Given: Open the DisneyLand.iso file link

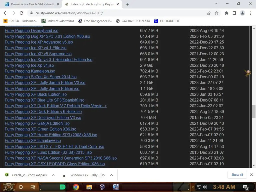Looking at the screenshot, I should coord(31,30).
